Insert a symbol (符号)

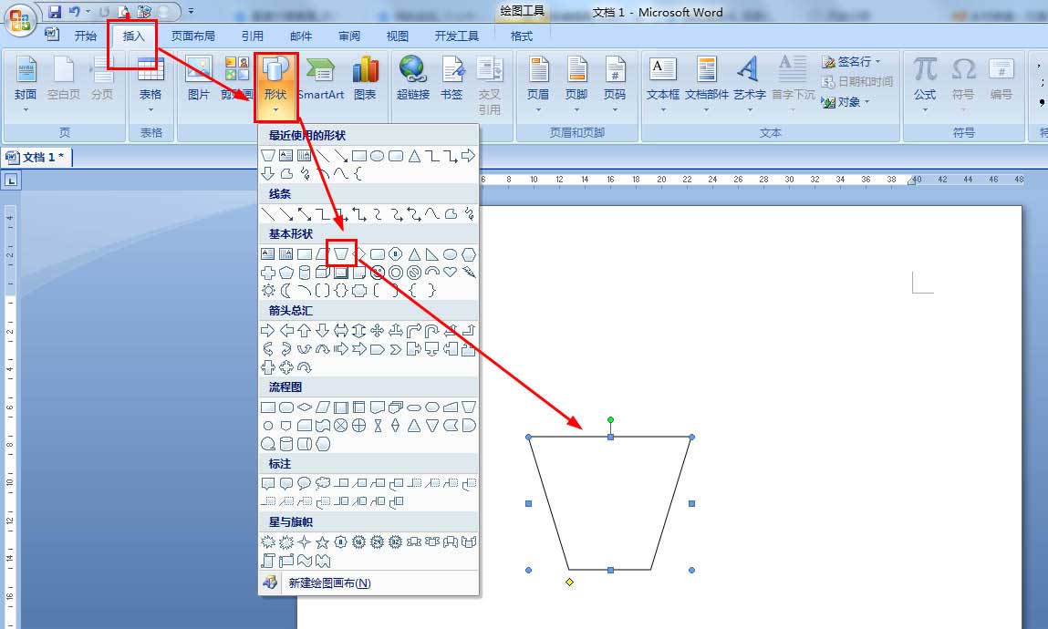point(963,85)
